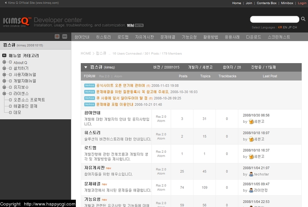Open the 기능요청 forum title
Screen dimensions: 308x207
pyautogui.click(x=92, y=199)
